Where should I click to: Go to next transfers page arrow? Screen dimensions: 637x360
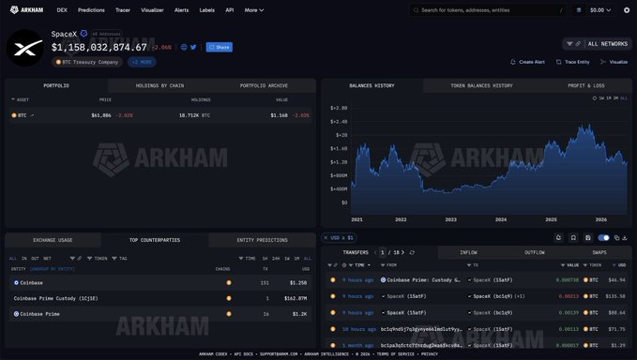click(402, 252)
